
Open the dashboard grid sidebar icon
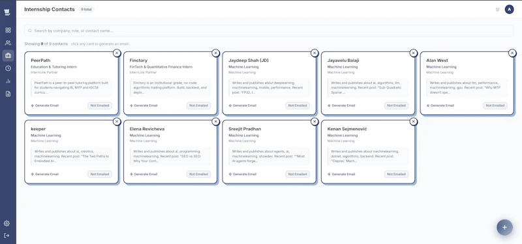pyautogui.click(x=8, y=30)
